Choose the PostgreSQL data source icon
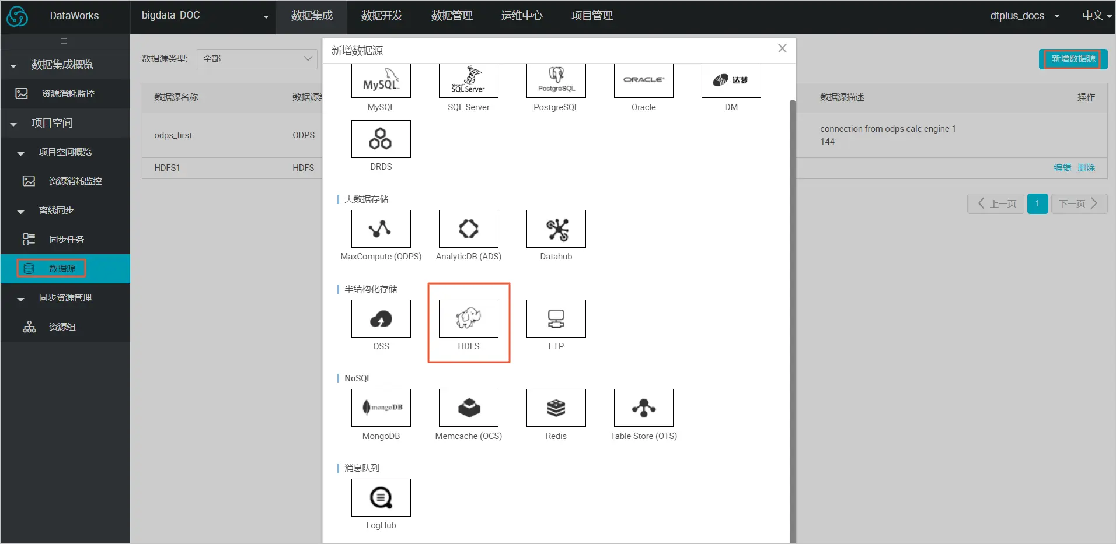This screenshot has width=1116, height=544. pos(556,80)
